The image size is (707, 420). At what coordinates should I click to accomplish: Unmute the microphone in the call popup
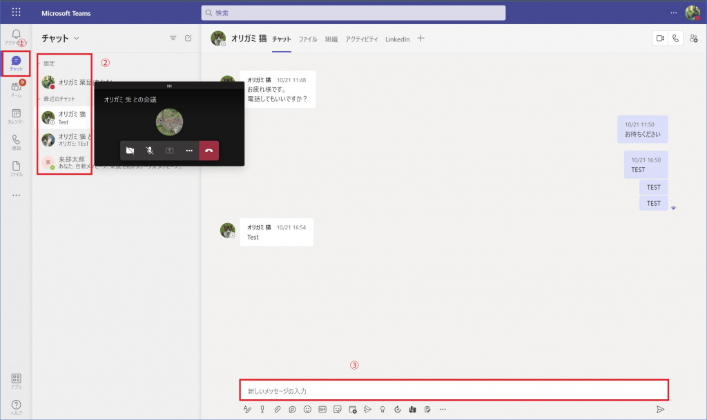[149, 151]
